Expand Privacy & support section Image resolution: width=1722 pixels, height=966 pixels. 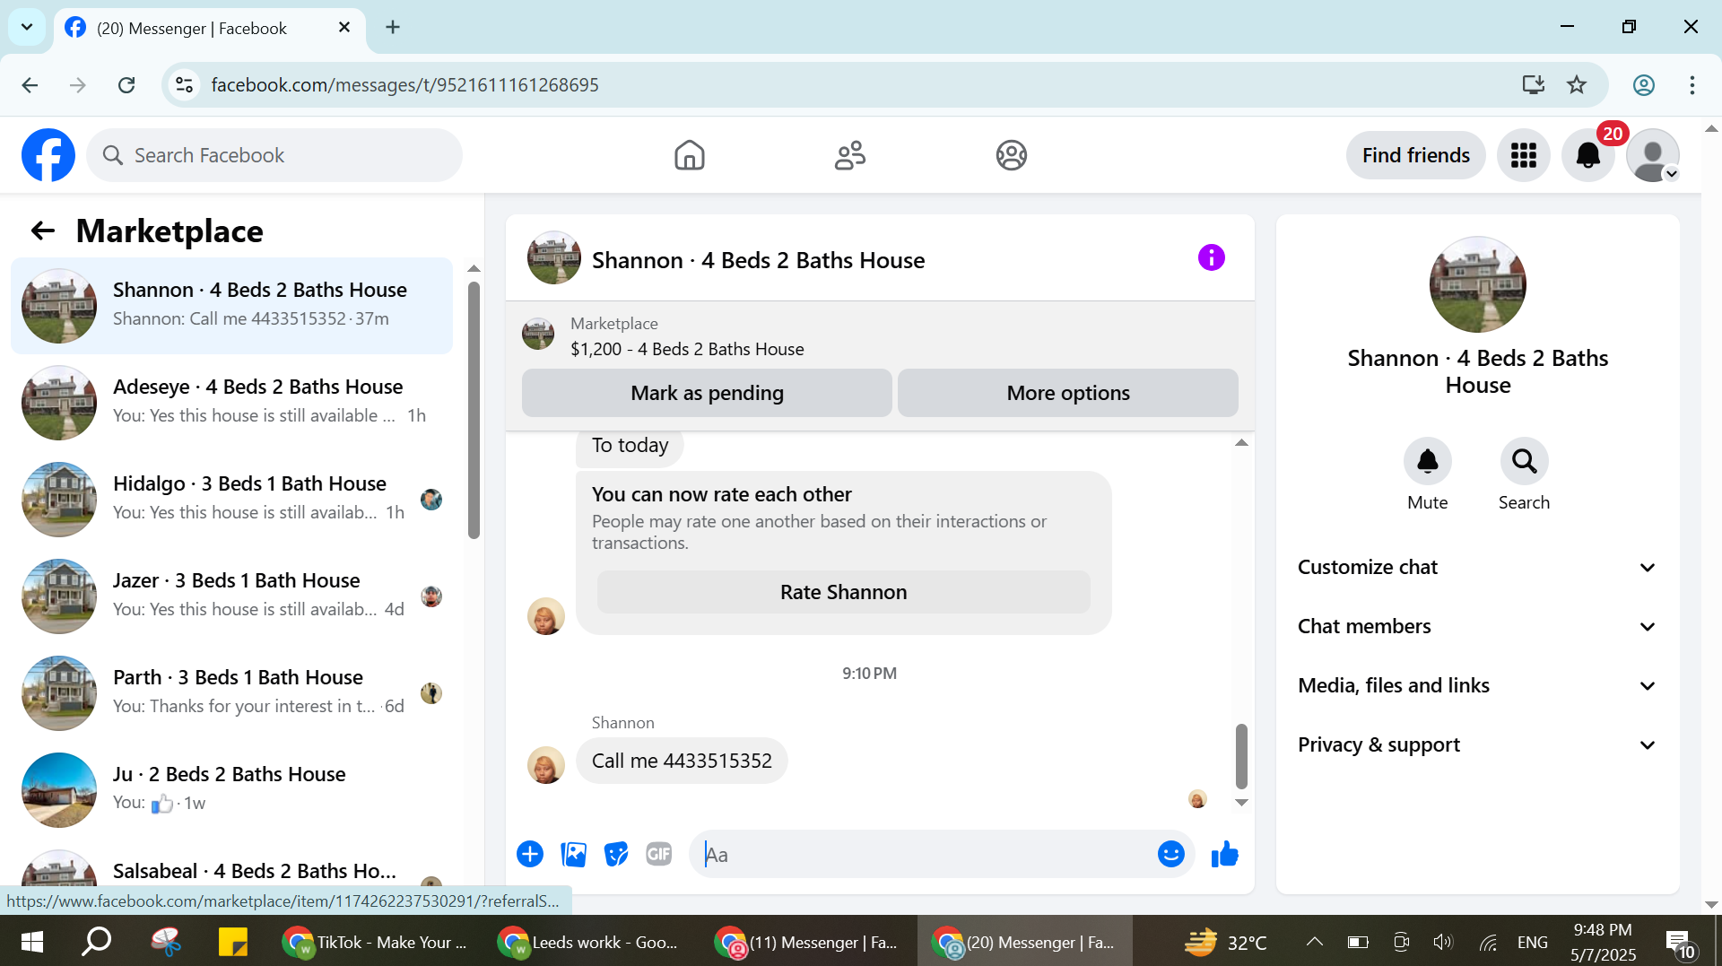(x=1477, y=744)
